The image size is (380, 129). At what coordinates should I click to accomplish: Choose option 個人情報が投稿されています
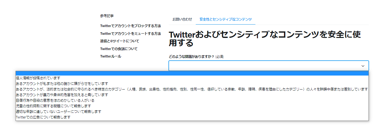coord(192,78)
